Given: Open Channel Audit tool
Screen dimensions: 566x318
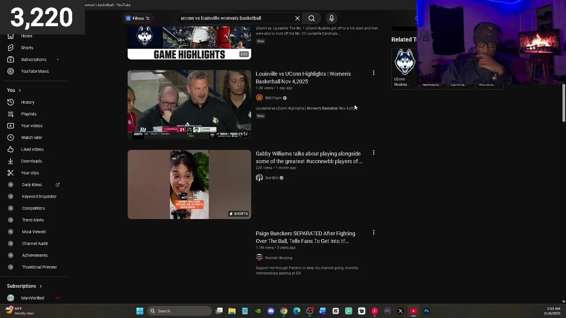Looking at the screenshot, I should click(34, 243).
